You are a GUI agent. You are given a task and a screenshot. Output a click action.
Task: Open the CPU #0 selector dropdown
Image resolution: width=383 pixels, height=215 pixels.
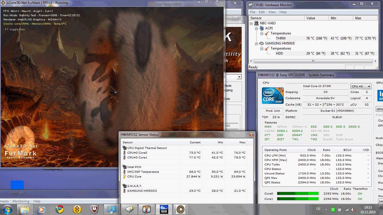361,86
